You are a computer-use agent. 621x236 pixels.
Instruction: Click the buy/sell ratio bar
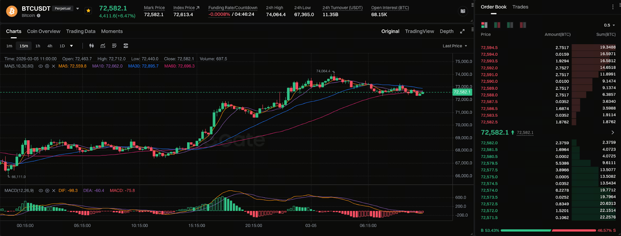548,230
